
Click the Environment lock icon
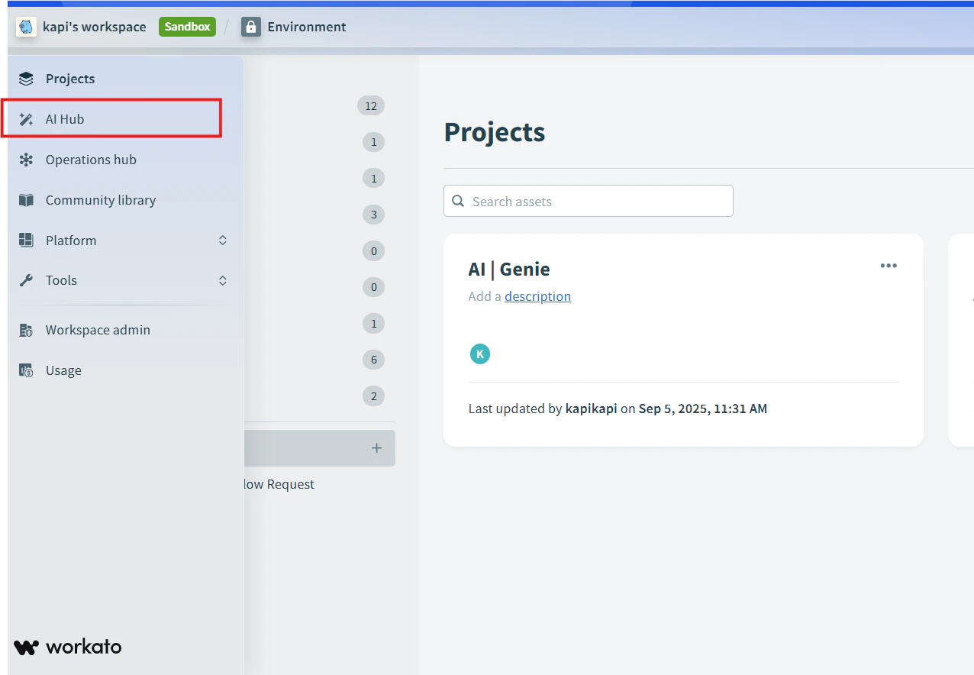[x=251, y=27]
